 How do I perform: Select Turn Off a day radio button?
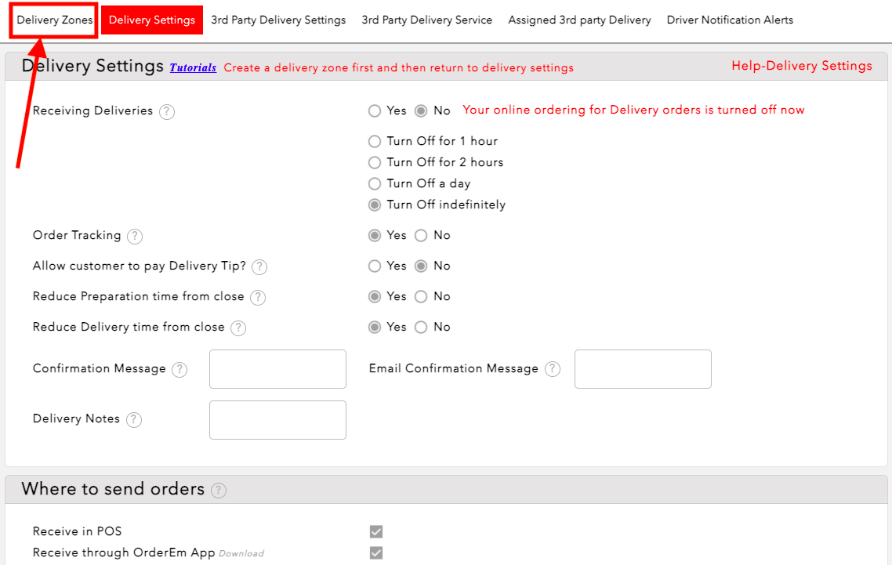click(375, 184)
